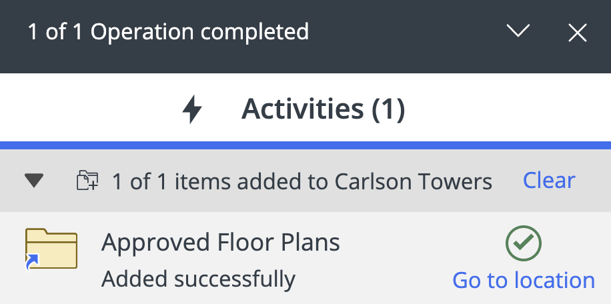Click the green success checkmark icon

coord(524,244)
